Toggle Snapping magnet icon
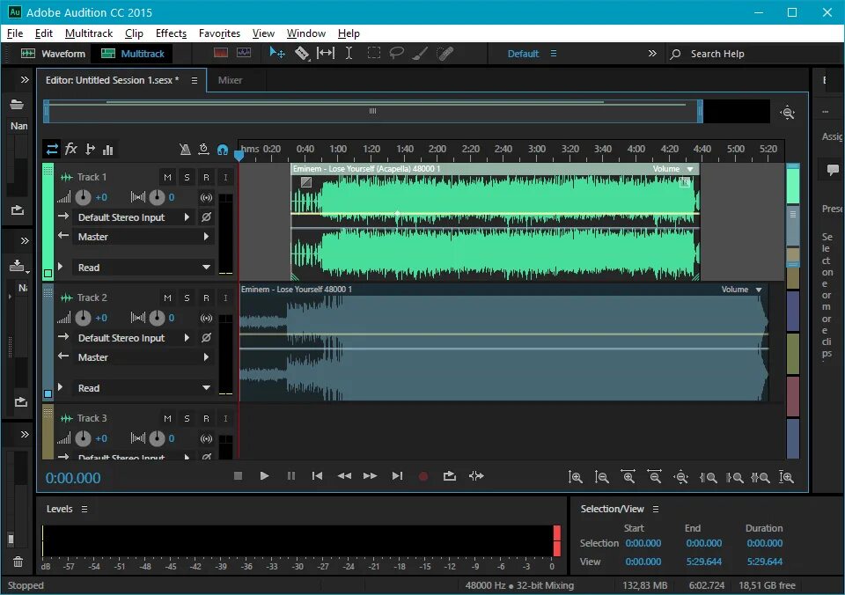The width and height of the screenshot is (845, 595). coord(222,150)
